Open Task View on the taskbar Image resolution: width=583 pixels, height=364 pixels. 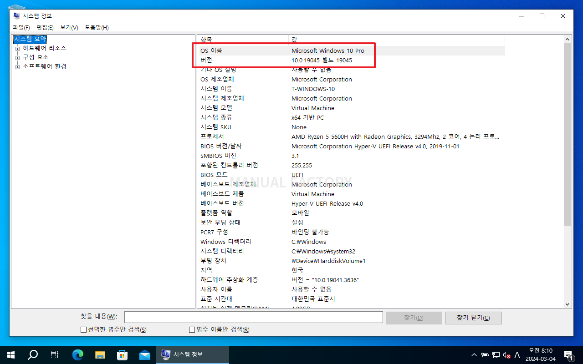55,355
